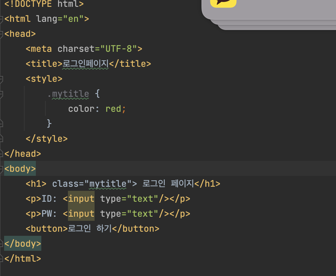The height and width of the screenshot is (276, 336).
Task: Click the opening <button> tag
Action: (47, 229)
